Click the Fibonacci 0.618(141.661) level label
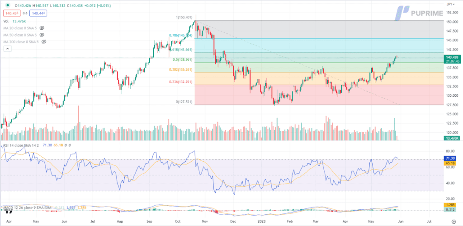This screenshot has width=463, height=226. (181, 50)
